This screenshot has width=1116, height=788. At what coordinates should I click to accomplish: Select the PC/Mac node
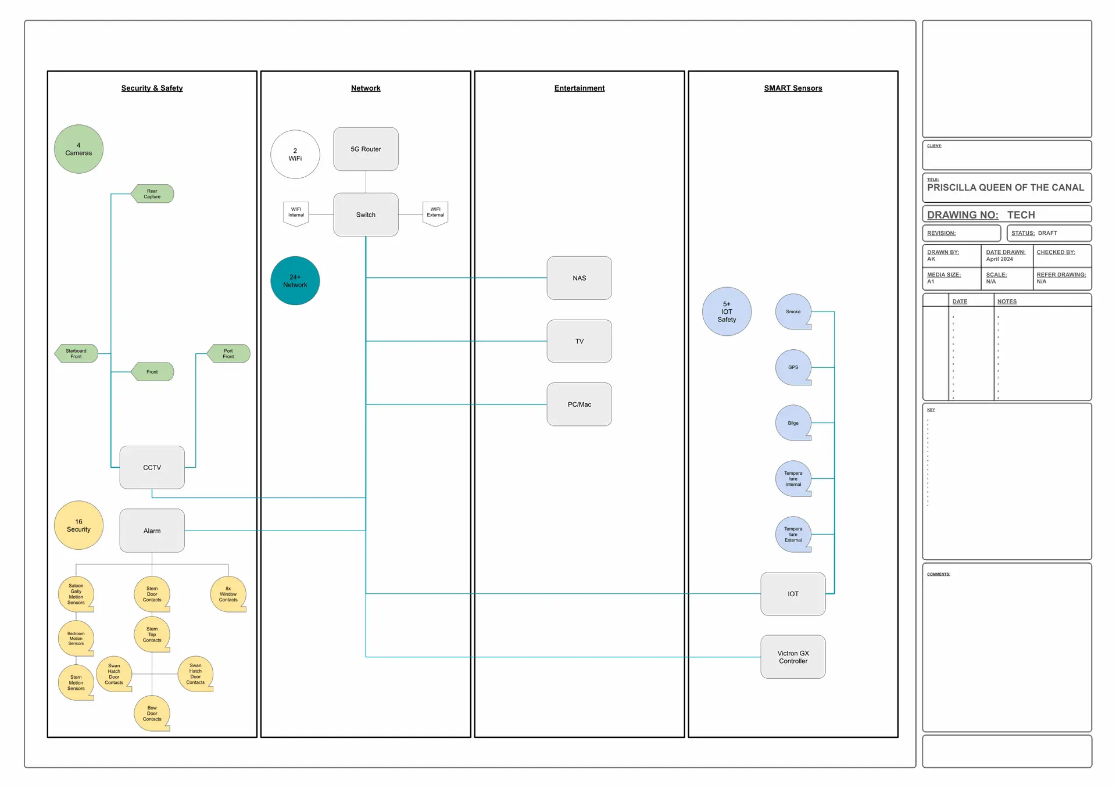click(579, 404)
